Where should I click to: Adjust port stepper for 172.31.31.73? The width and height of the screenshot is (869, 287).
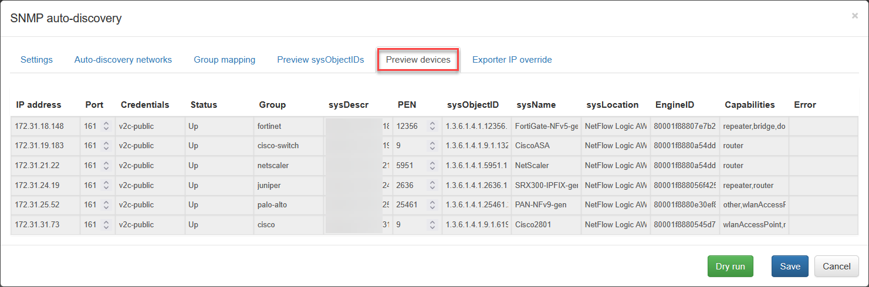[106, 225]
